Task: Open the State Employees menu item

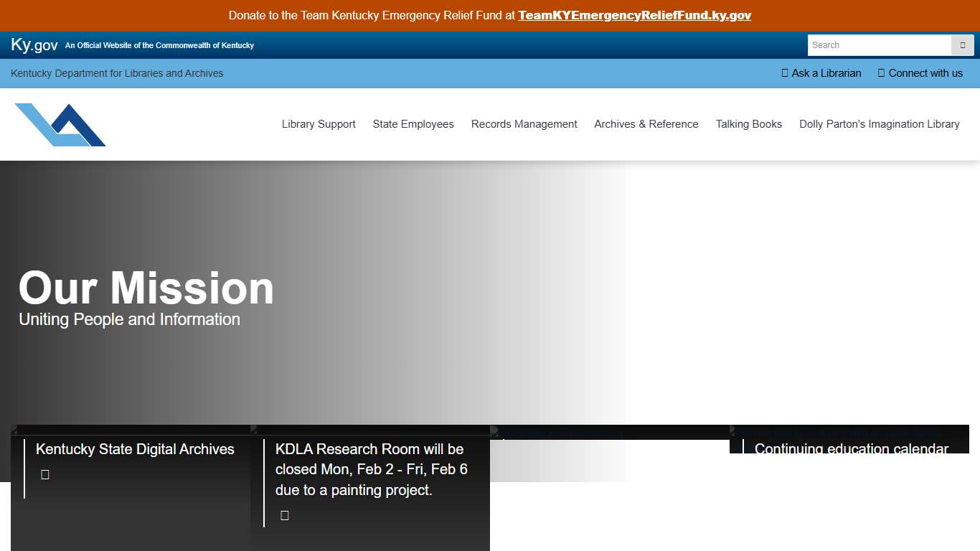Action: [x=413, y=124]
